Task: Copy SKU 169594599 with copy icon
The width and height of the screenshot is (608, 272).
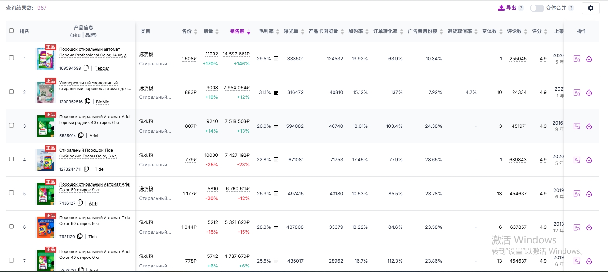Action: (86, 67)
